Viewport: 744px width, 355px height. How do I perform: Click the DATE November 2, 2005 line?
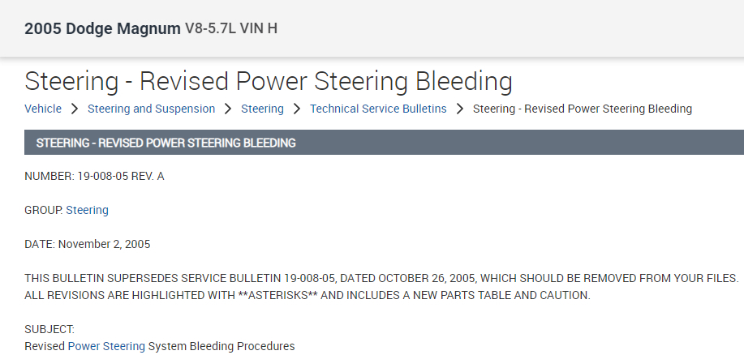pyautogui.click(x=87, y=244)
